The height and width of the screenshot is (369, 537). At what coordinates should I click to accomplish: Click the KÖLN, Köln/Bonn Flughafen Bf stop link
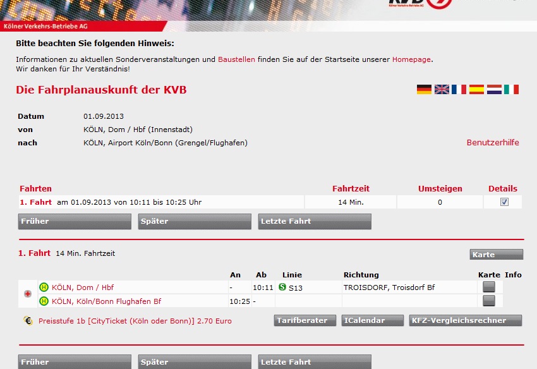pos(106,301)
